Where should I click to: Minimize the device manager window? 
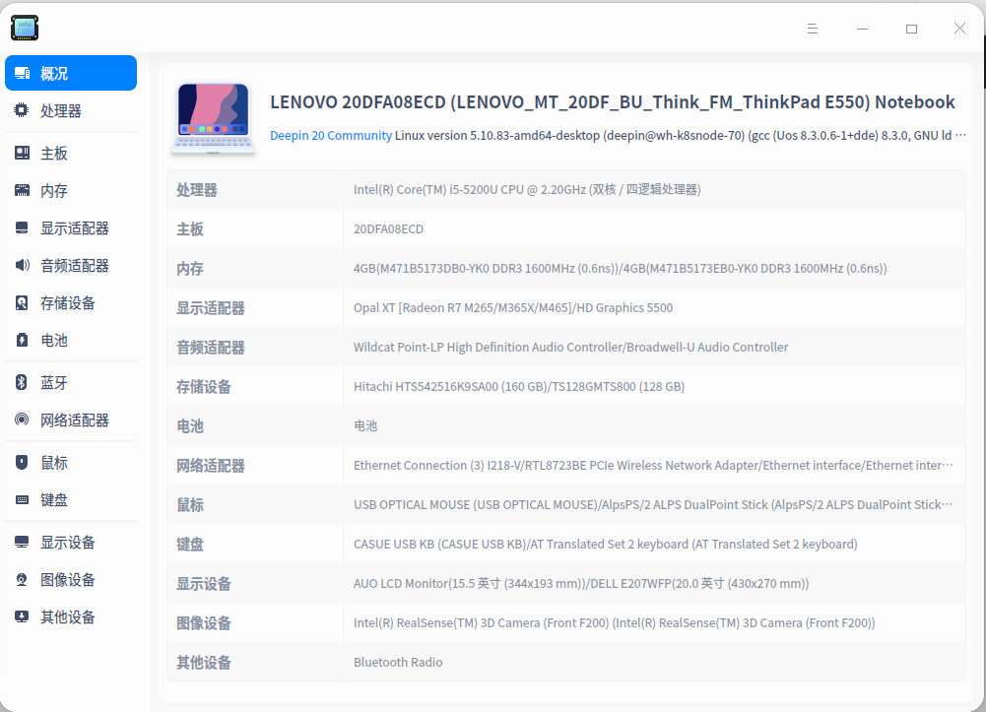[x=862, y=29]
